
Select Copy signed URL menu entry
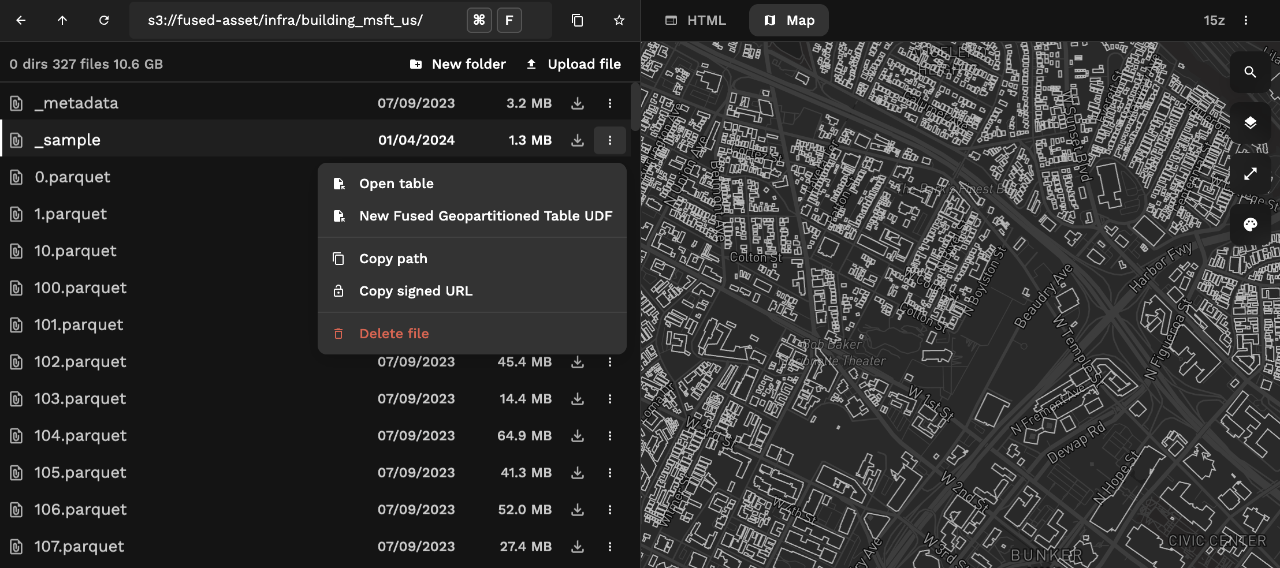[x=415, y=291]
